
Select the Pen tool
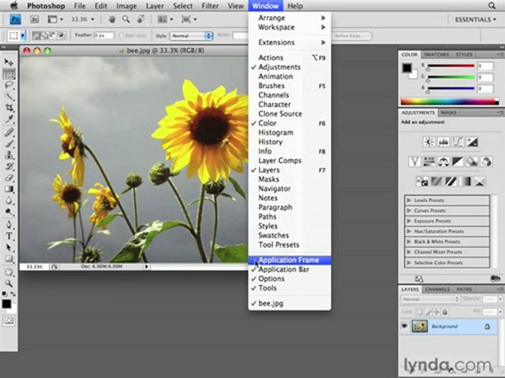9,224
